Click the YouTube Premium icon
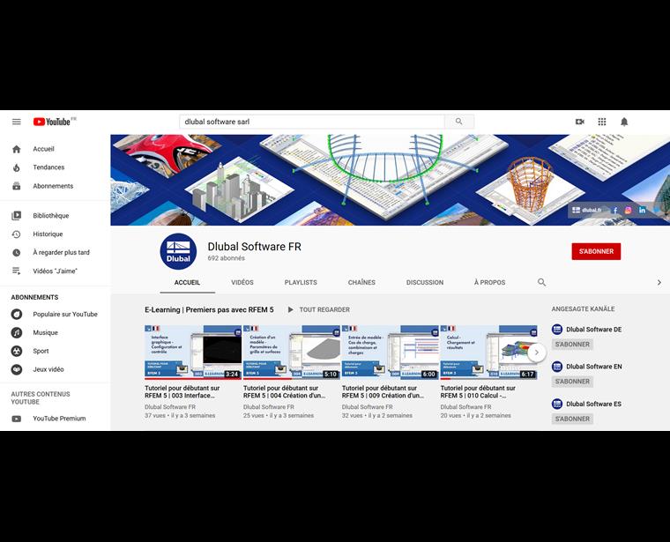670x542 pixels. click(16, 419)
